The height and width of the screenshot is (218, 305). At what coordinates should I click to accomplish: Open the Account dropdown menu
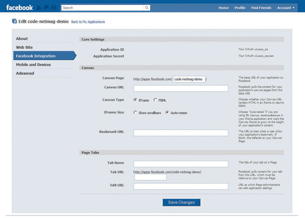286,8
